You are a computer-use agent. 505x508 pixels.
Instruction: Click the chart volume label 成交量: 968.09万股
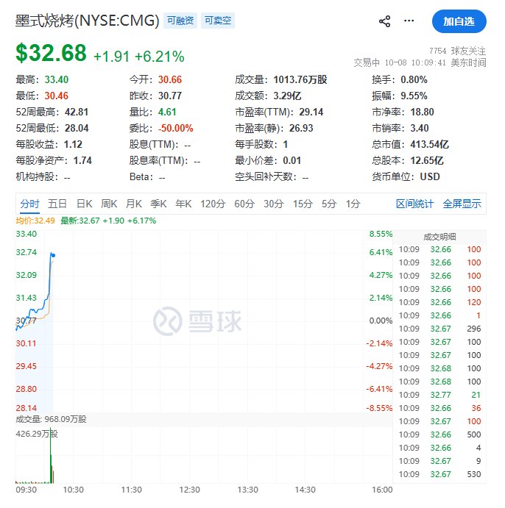[51, 419]
